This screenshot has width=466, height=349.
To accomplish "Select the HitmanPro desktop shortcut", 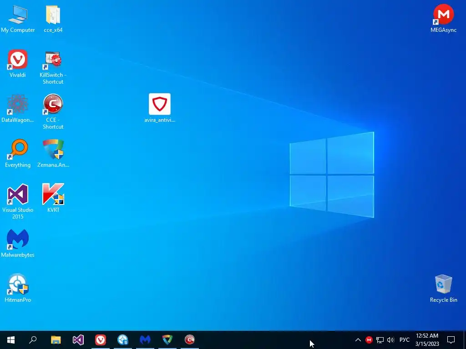I will pos(18,289).
